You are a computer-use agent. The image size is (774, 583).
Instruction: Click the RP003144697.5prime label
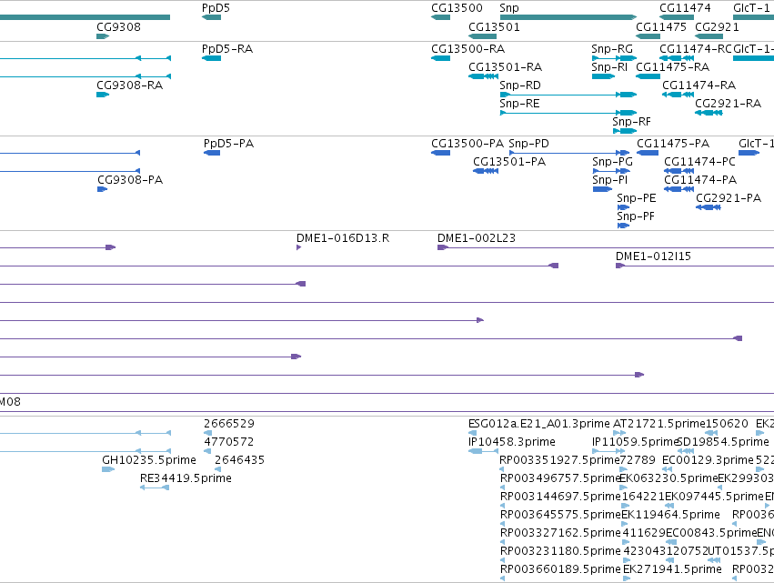click(x=559, y=498)
